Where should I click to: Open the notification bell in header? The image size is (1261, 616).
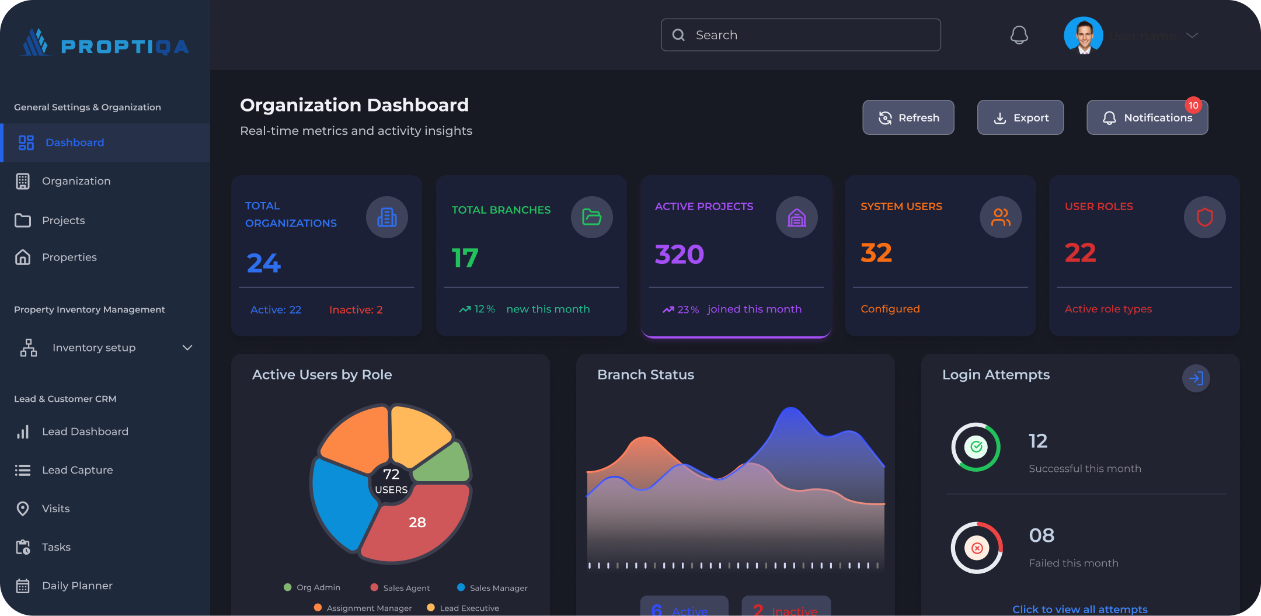pos(1019,35)
